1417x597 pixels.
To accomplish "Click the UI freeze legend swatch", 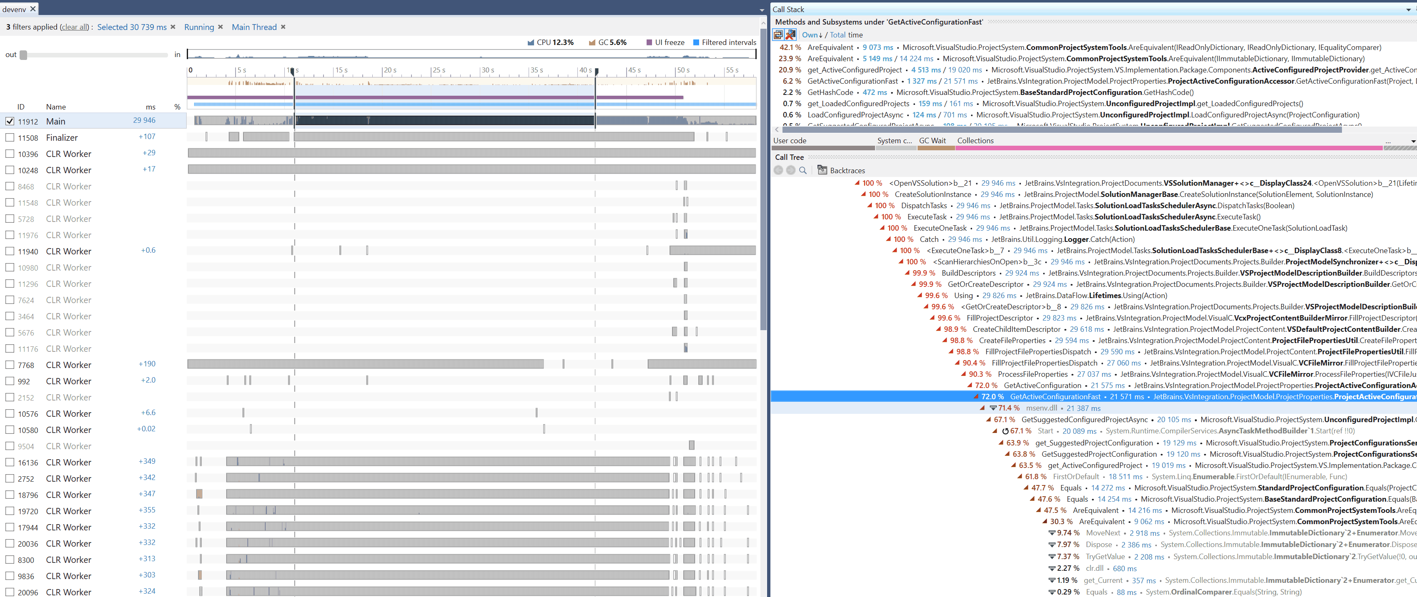I will [649, 42].
